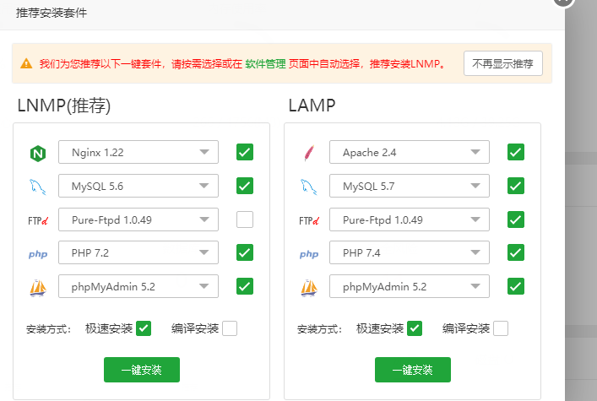Uncheck the Apache 2.4 checkbox
The height and width of the screenshot is (401, 597).
(x=516, y=152)
